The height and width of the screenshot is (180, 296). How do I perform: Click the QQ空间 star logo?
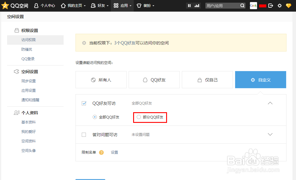coord(5,5)
